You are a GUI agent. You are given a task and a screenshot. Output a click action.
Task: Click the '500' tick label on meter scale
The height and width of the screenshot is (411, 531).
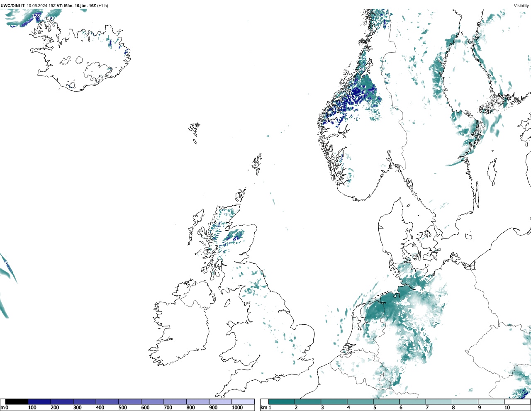pos(122,408)
